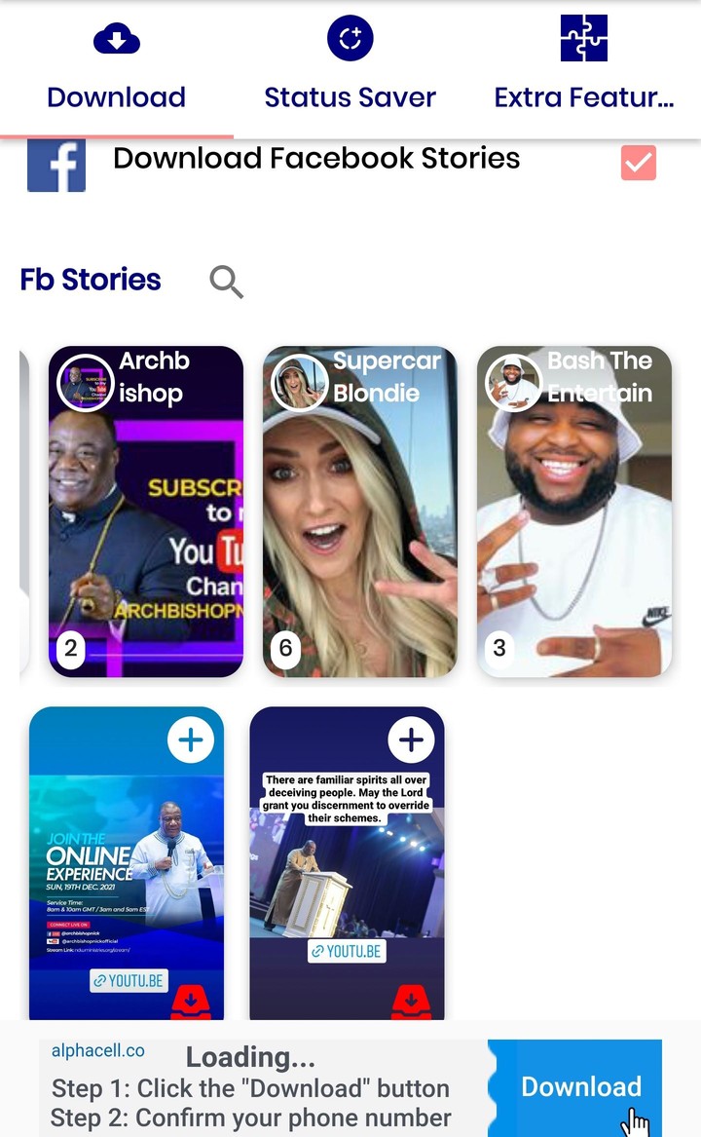Add the familiar spirits story with plus
The width and height of the screenshot is (701, 1137).
tap(411, 740)
